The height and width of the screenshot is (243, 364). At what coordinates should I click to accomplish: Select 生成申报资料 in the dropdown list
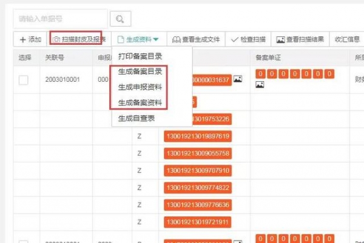coord(140,87)
